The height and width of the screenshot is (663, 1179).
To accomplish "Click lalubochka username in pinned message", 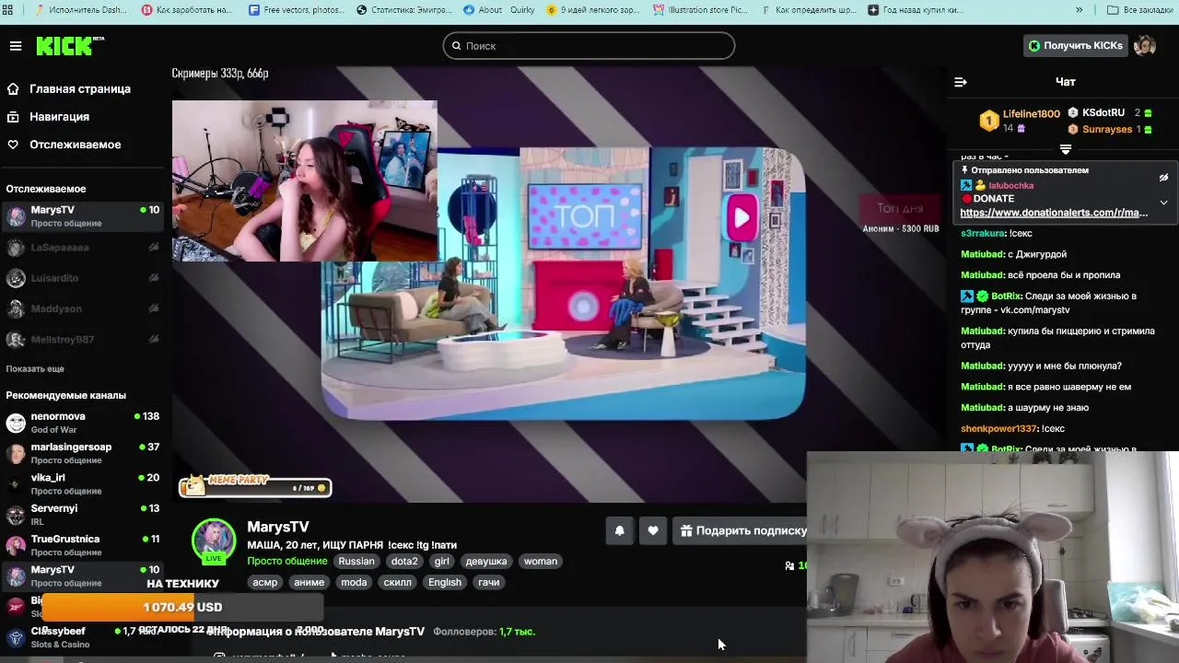I will click(x=1010, y=185).
